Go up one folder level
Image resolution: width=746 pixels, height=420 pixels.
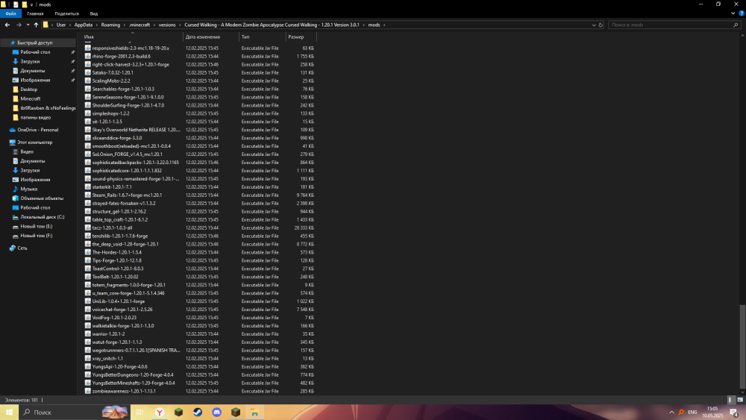click(x=36, y=25)
